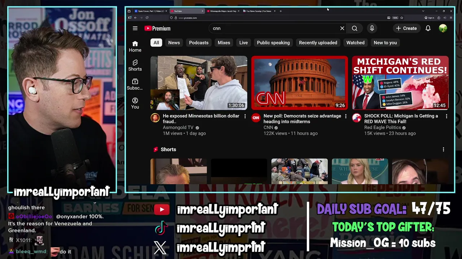Viewport: 462px width, 259px height.
Task: Visit the CNN channel name link
Action: click(x=268, y=127)
